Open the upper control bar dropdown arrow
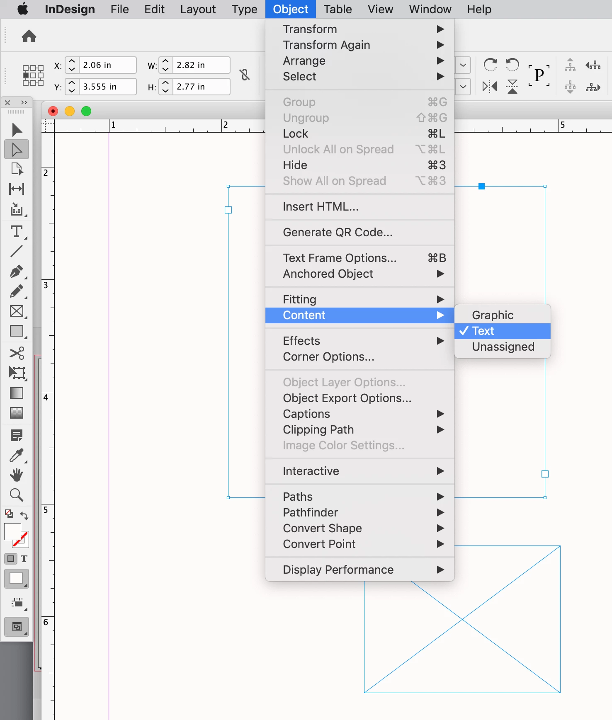The image size is (612, 720). tap(463, 65)
